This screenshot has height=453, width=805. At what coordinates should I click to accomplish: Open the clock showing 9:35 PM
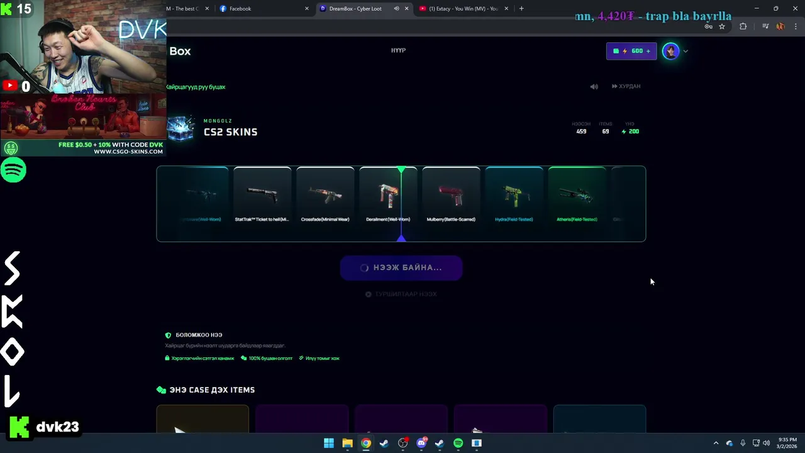tap(787, 443)
